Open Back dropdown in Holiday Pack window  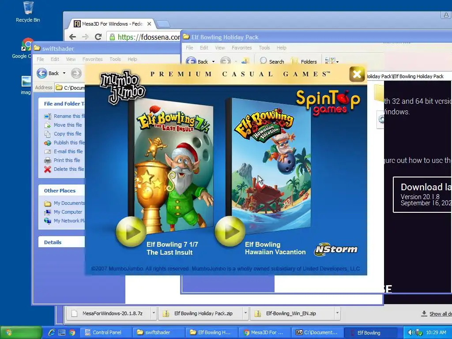pyautogui.click(x=213, y=61)
